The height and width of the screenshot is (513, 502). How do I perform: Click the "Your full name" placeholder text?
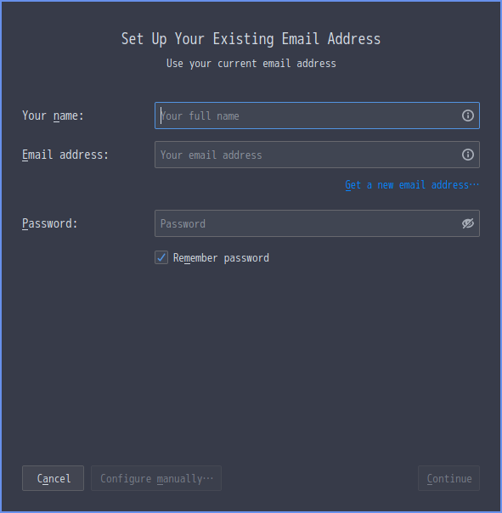(x=200, y=116)
